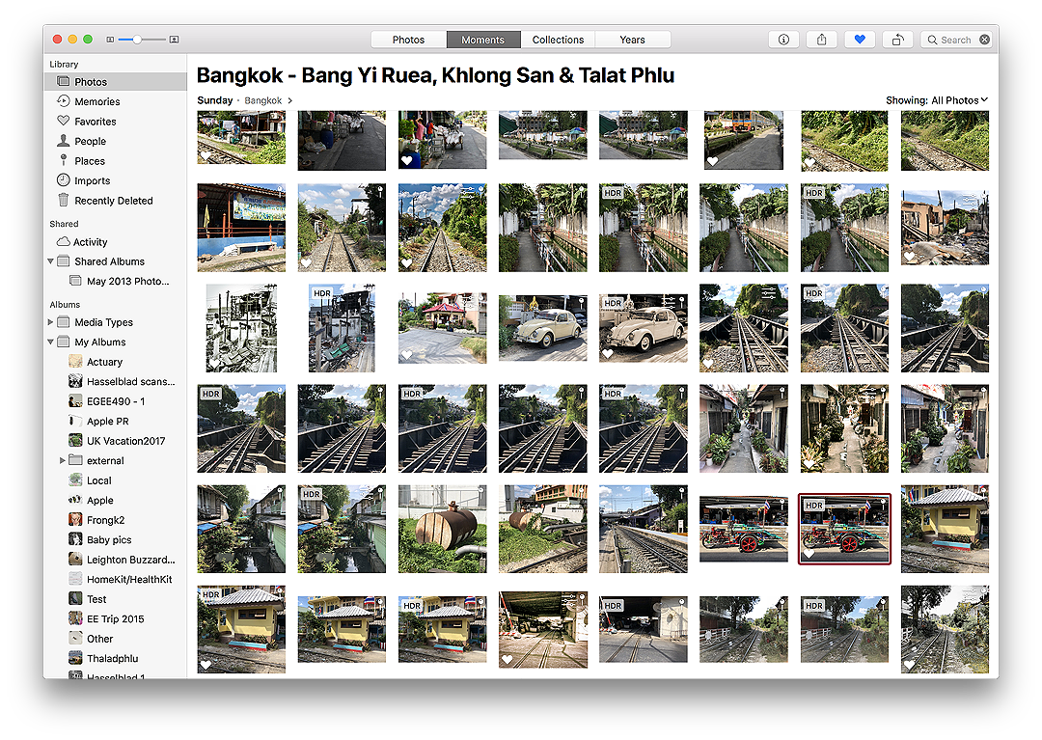Select the pink-roofed pavilion photo
The height and width of the screenshot is (740, 1042).
point(442,328)
